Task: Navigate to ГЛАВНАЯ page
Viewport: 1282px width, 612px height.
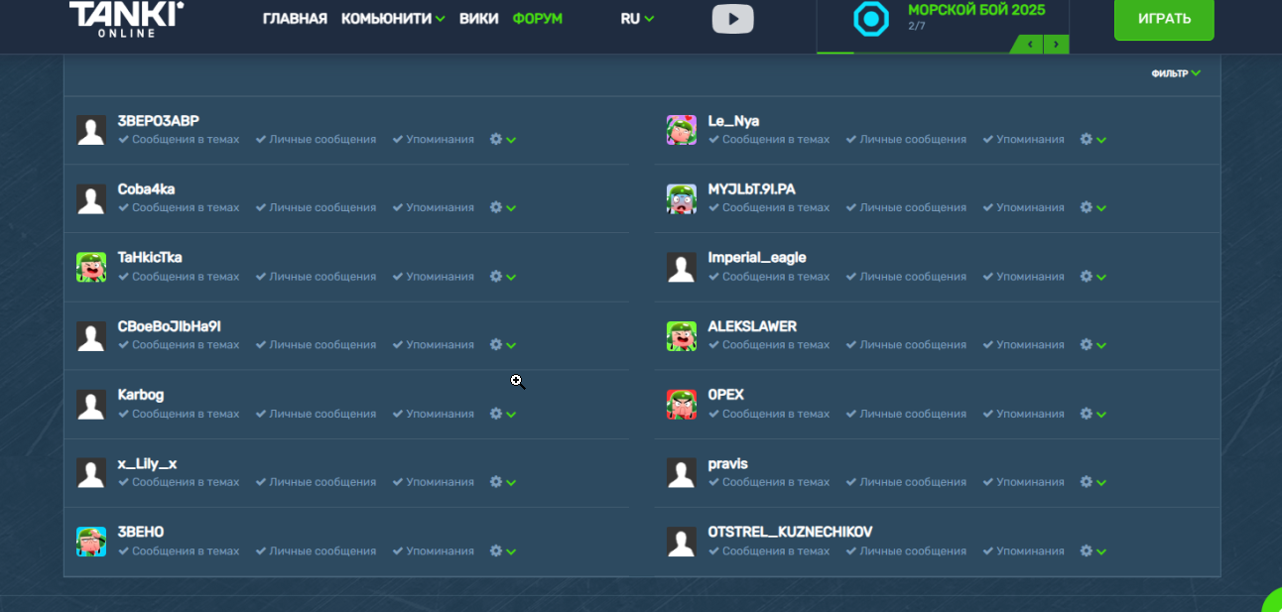Action: [x=295, y=19]
